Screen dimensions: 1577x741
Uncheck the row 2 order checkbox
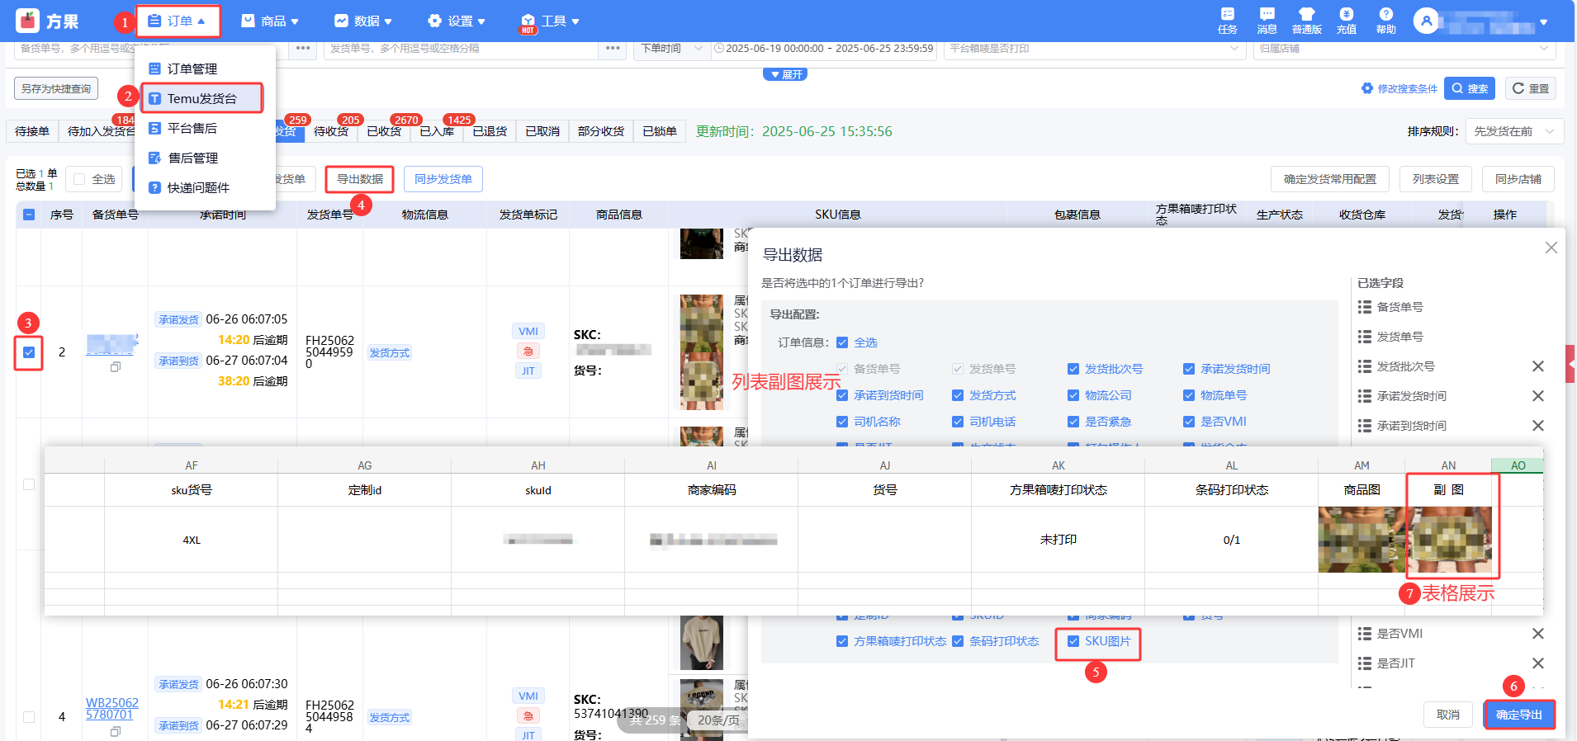(x=29, y=352)
